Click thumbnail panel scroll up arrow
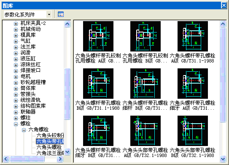The width and height of the screenshot is (229, 165). [x=223, y=24]
